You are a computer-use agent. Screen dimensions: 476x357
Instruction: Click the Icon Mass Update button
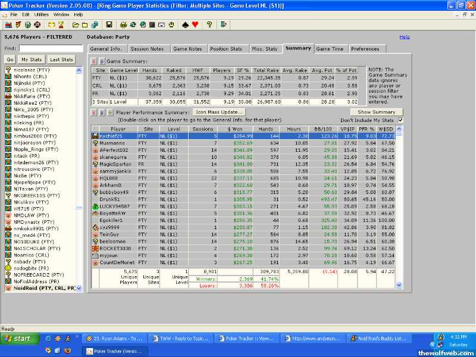(x=219, y=112)
